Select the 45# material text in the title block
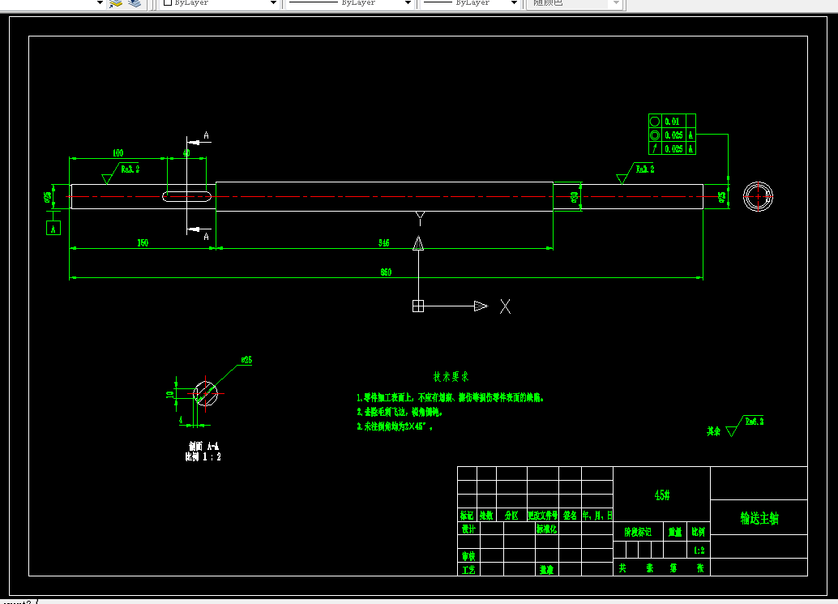Image resolution: width=838 pixels, height=604 pixels. (662, 495)
